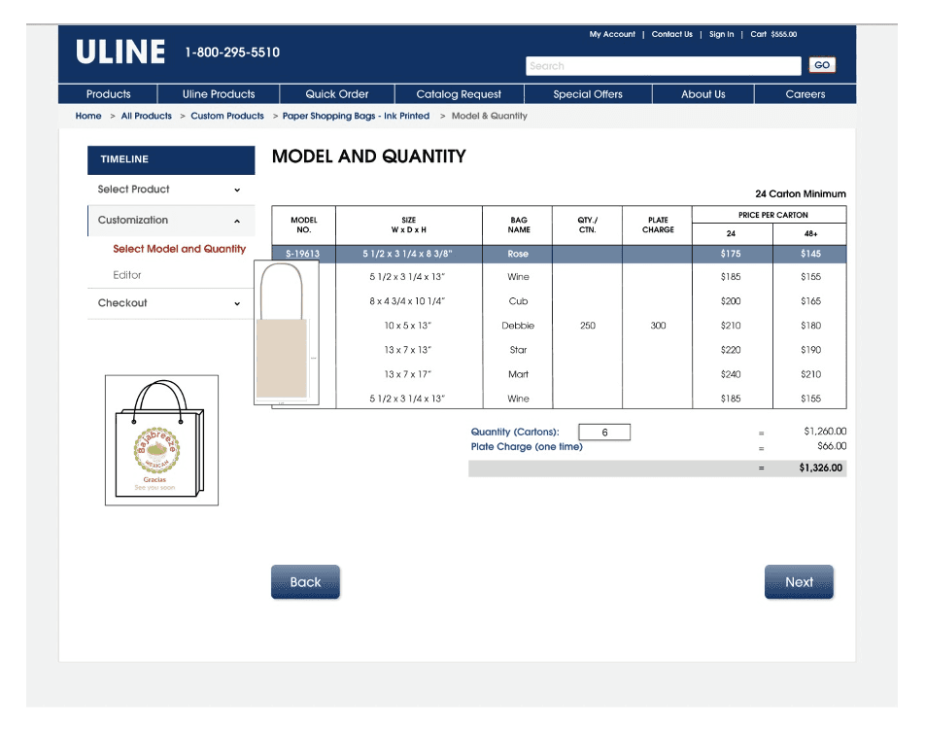Click the Back button
Viewport: 925px width, 729px height.
tap(305, 582)
